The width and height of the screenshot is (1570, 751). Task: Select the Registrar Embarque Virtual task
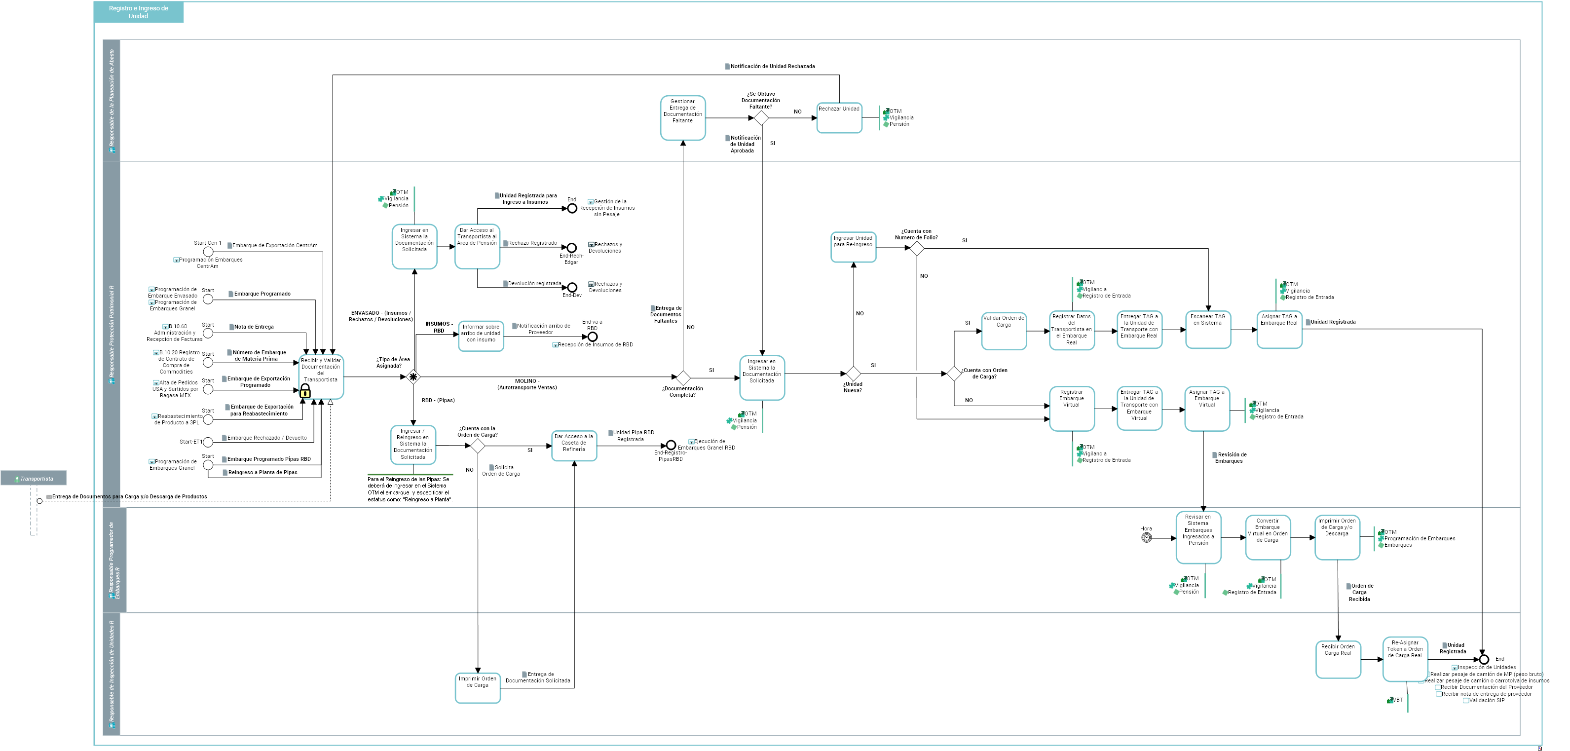(x=1072, y=409)
